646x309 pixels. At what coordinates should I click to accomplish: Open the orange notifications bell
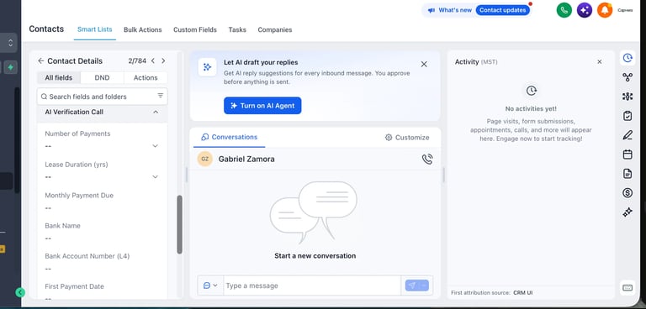[x=605, y=10]
